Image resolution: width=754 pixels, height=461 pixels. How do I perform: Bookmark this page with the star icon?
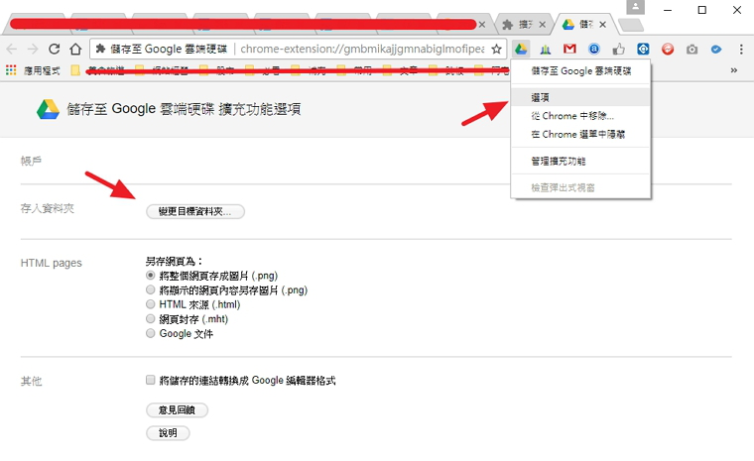496,49
